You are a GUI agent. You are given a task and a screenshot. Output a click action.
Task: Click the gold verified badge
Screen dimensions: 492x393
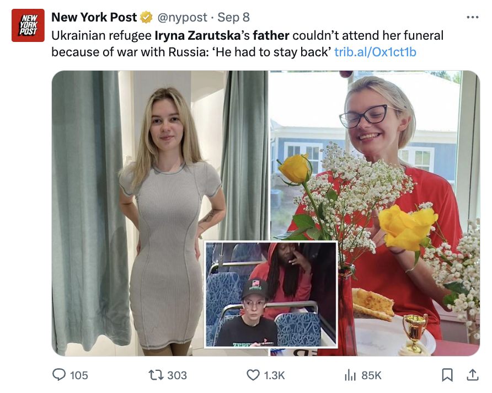[146, 18]
